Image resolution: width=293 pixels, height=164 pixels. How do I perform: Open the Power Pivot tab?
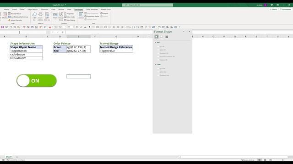[106, 9]
